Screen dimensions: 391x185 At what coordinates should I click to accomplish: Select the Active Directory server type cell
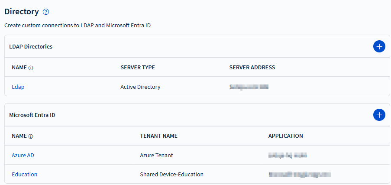140,87
